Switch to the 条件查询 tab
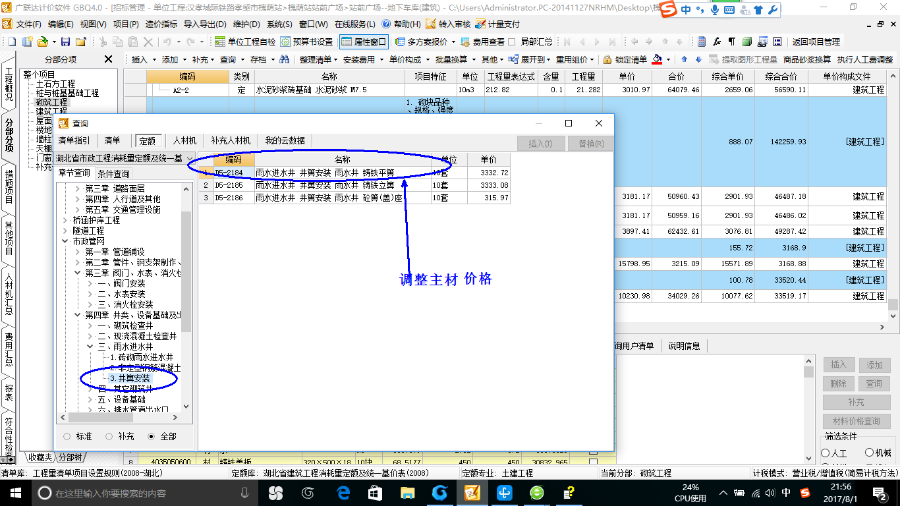 (x=114, y=173)
